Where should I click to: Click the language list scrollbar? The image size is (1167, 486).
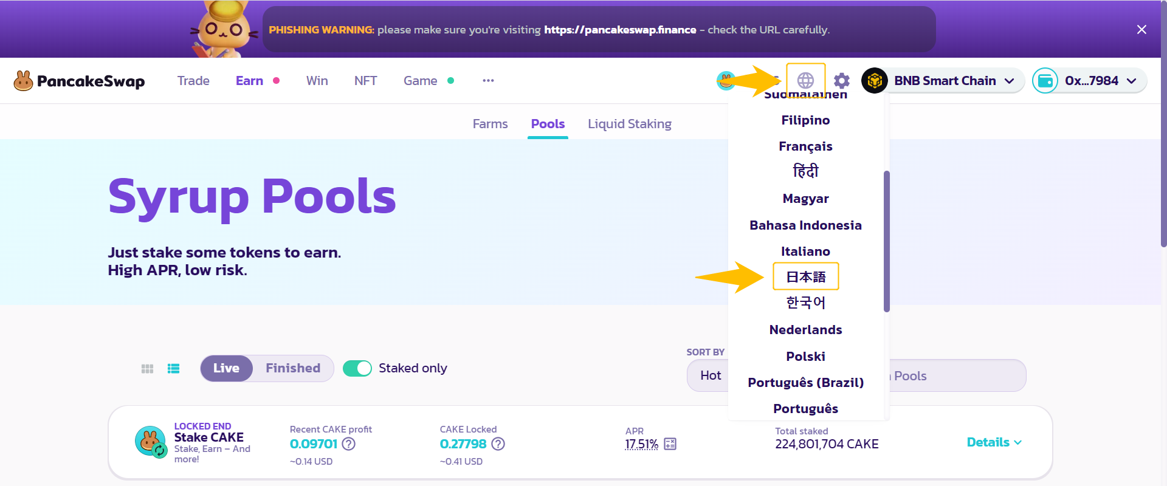[x=887, y=241]
